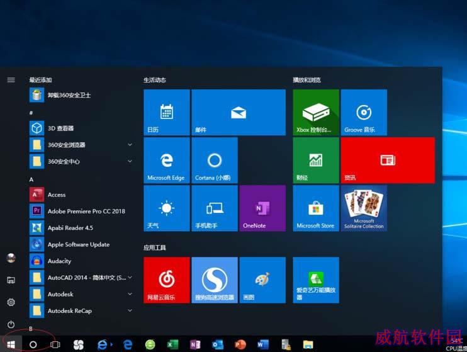The height and width of the screenshot is (352, 467).
Task: Open the 搜狗高速浏览器 tile
Action: click(215, 280)
